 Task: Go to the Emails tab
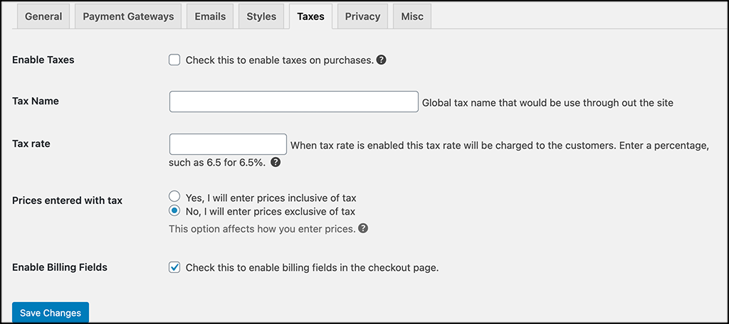click(x=210, y=16)
